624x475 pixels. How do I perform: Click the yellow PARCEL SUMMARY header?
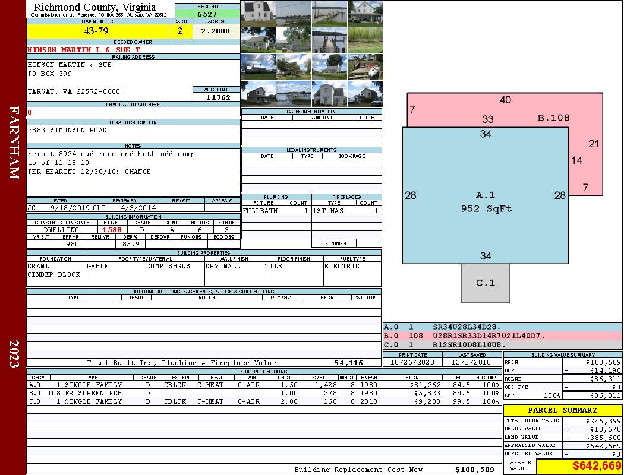click(x=562, y=410)
